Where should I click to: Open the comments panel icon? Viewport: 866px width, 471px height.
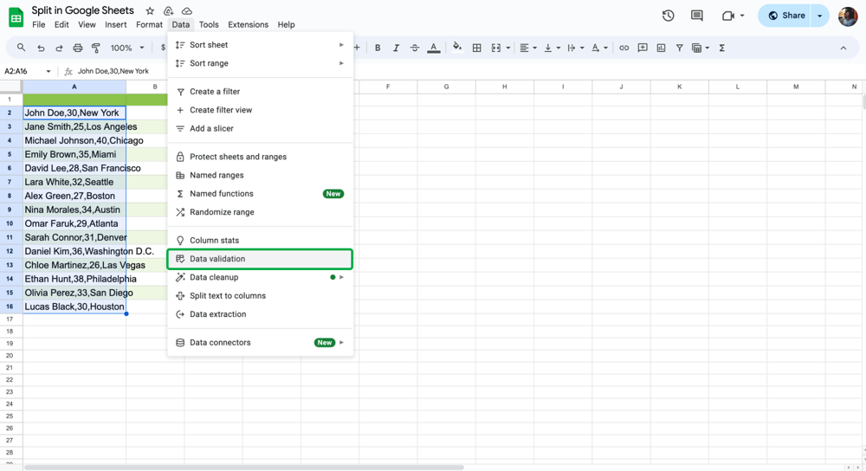696,16
